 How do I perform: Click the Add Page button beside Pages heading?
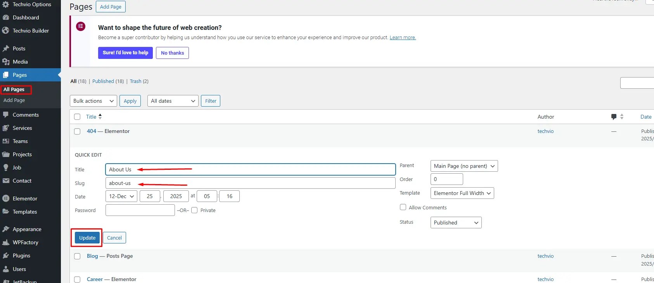pos(111,7)
